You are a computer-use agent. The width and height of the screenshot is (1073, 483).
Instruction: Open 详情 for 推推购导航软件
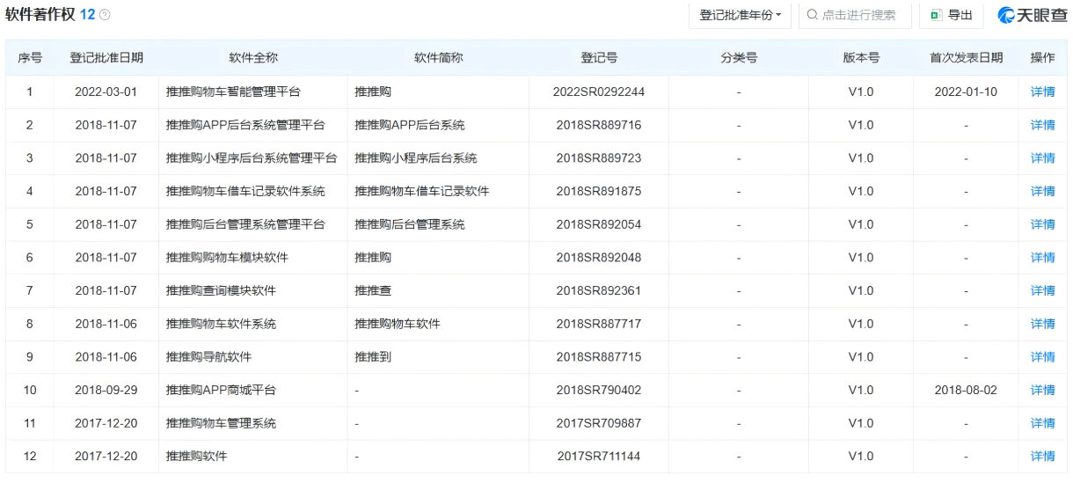tap(1042, 357)
